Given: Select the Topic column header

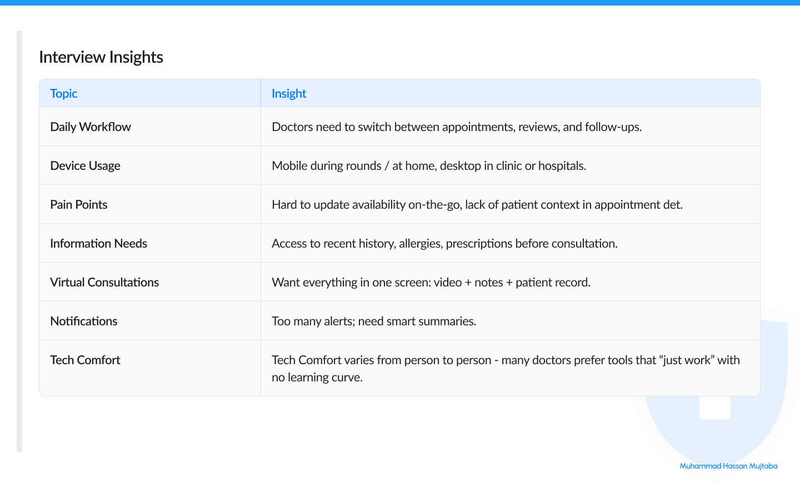Looking at the screenshot, I should tap(64, 93).
